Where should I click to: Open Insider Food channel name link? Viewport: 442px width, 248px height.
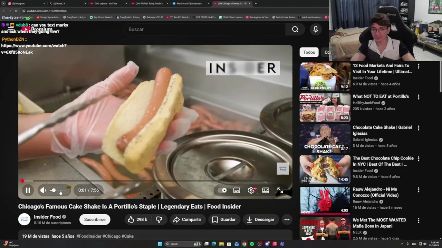click(47, 217)
